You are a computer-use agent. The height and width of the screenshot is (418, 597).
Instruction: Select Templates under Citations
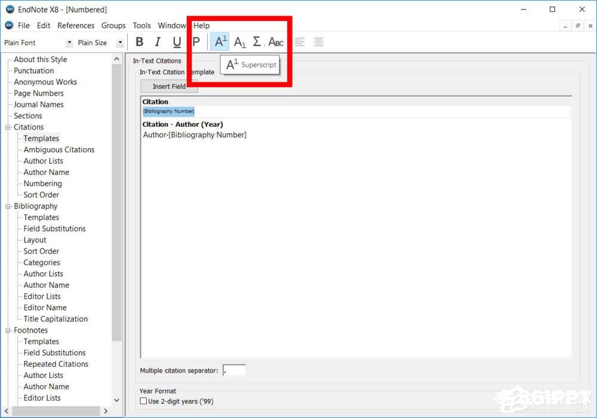[x=41, y=139]
